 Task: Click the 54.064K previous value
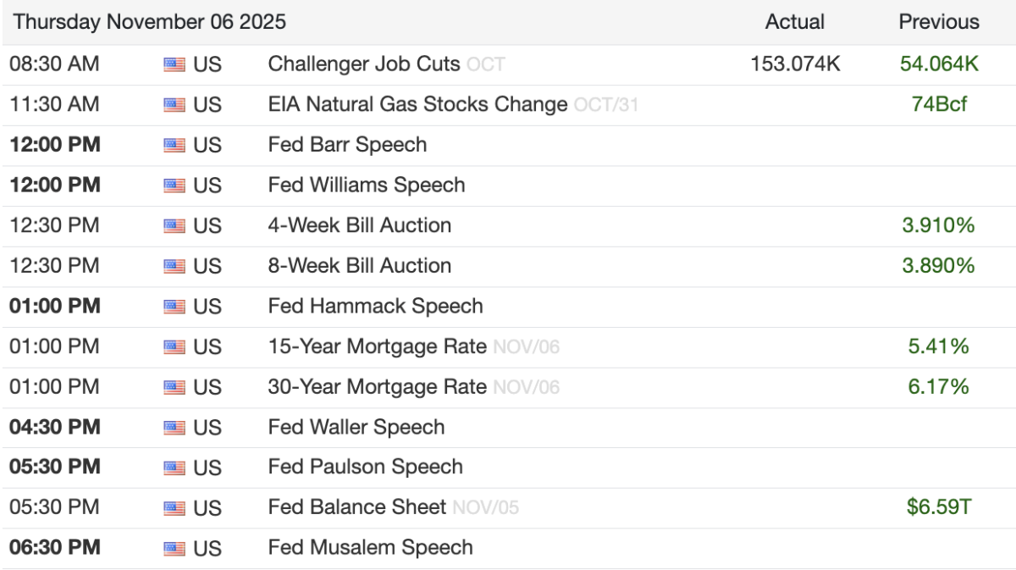tap(939, 64)
